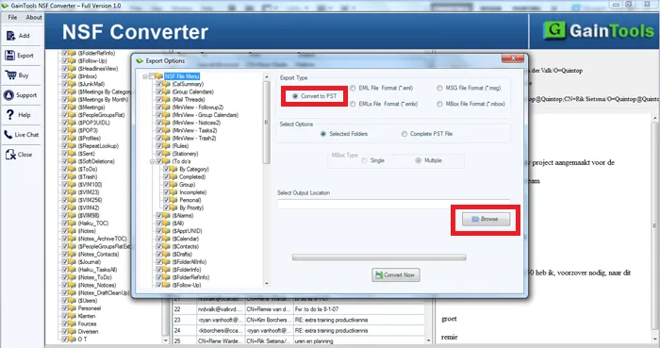Select the Completed) subfolder
660x348 pixels.
click(192, 176)
